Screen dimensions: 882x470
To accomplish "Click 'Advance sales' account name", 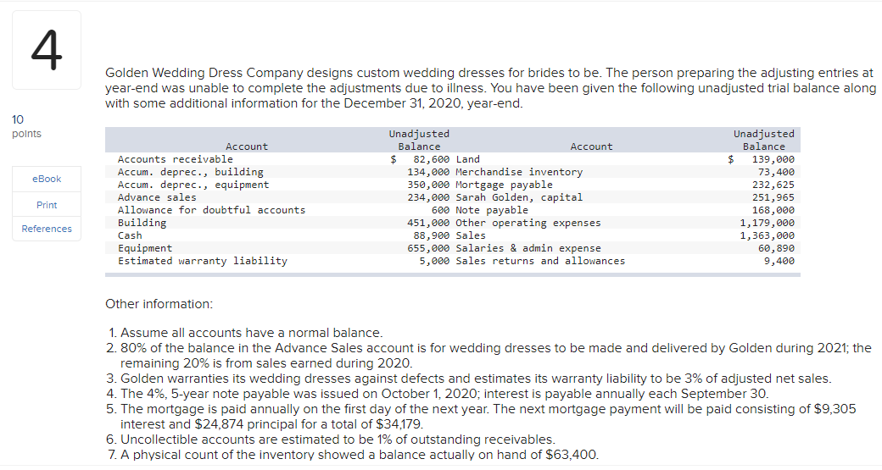I will pos(157,197).
